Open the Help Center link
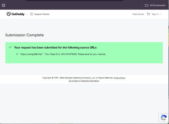The width and height of the screenshot is (169, 124). 138,14
